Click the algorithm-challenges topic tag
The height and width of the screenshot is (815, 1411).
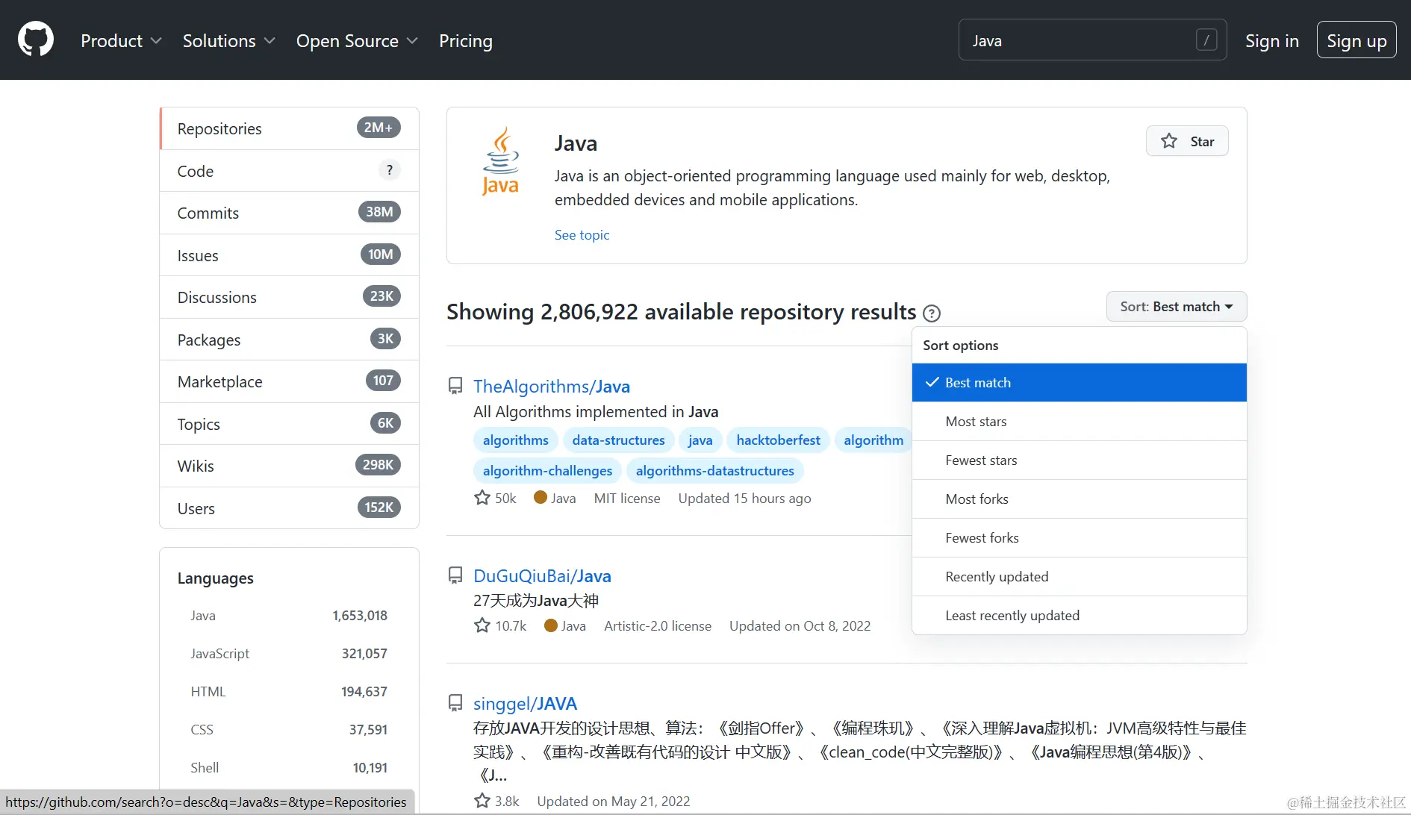547,471
